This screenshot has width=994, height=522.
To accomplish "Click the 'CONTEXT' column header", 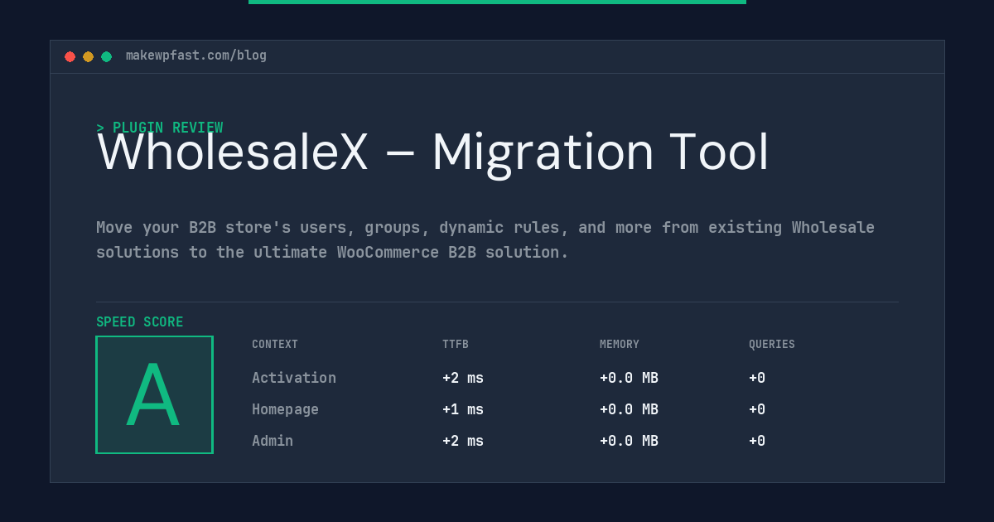I will pos(275,345).
